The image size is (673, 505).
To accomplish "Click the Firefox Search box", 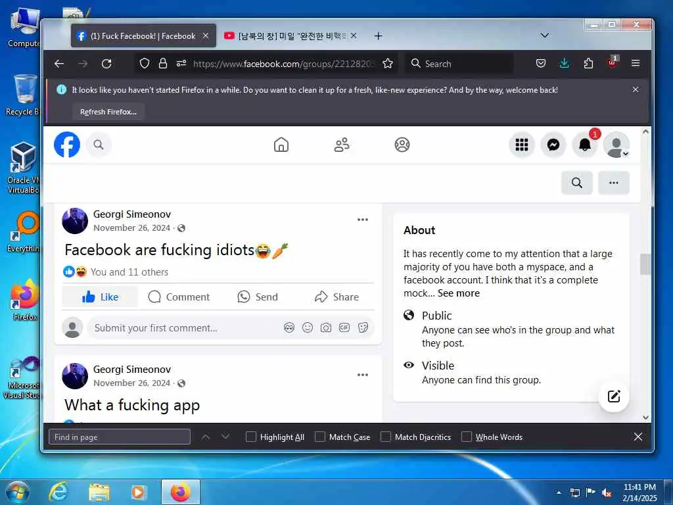I will [x=459, y=64].
